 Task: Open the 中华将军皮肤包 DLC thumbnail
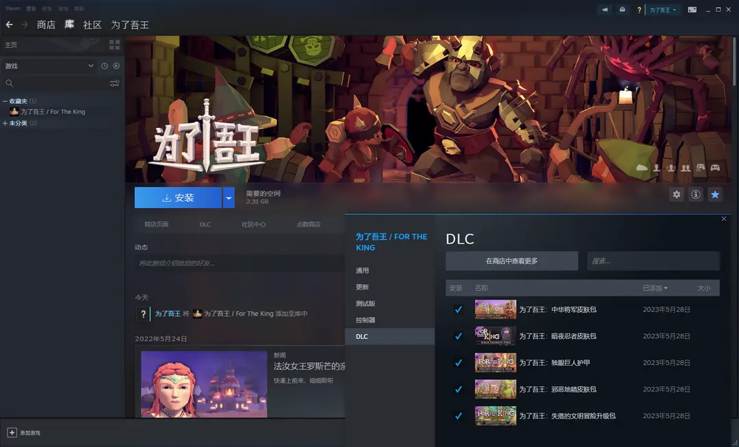tap(495, 310)
